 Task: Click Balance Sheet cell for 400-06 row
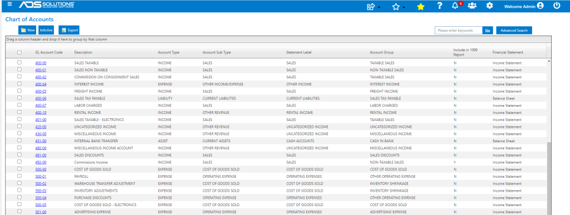click(x=503, y=99)
